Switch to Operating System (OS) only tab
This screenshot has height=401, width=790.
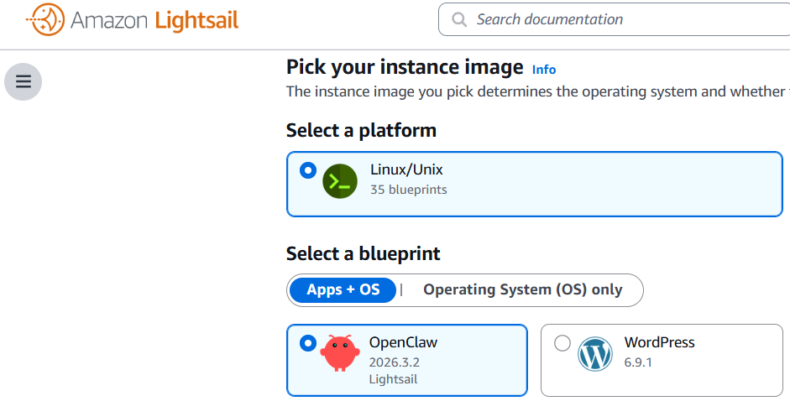523,290
